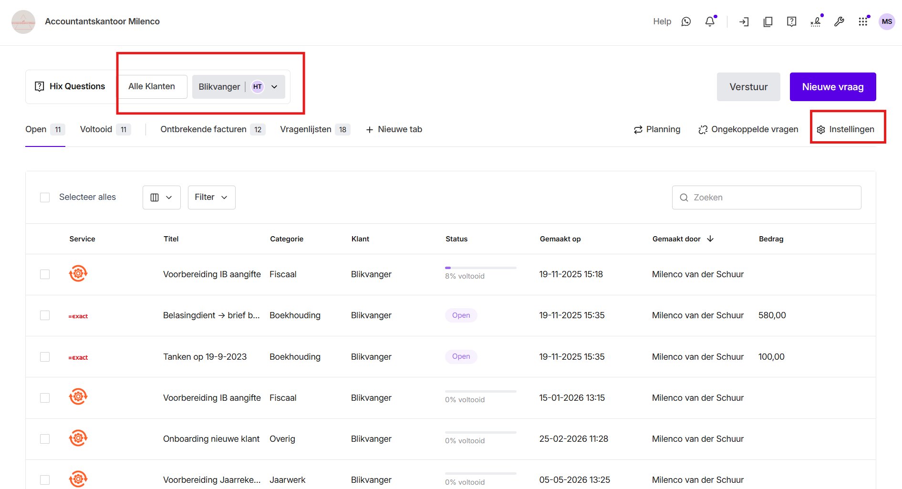Screen dimensions: 902x489
Task: Click the amount '100,00'
Action: tap(771, 357)
